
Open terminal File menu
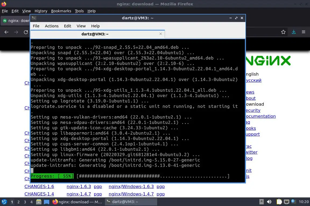[36, 26]
